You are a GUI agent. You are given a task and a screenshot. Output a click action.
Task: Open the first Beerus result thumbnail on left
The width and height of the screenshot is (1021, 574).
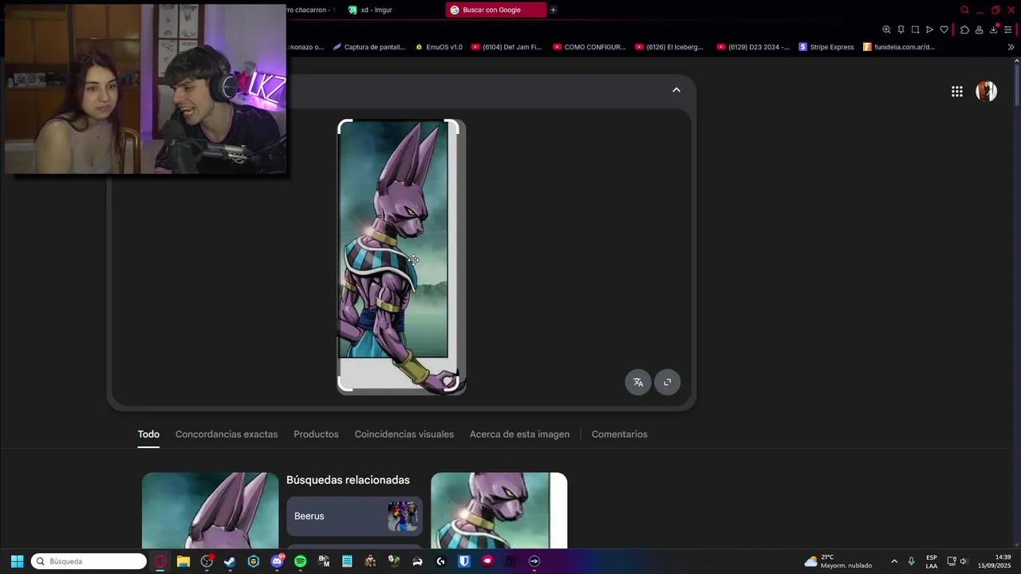[x=211, y=510]
